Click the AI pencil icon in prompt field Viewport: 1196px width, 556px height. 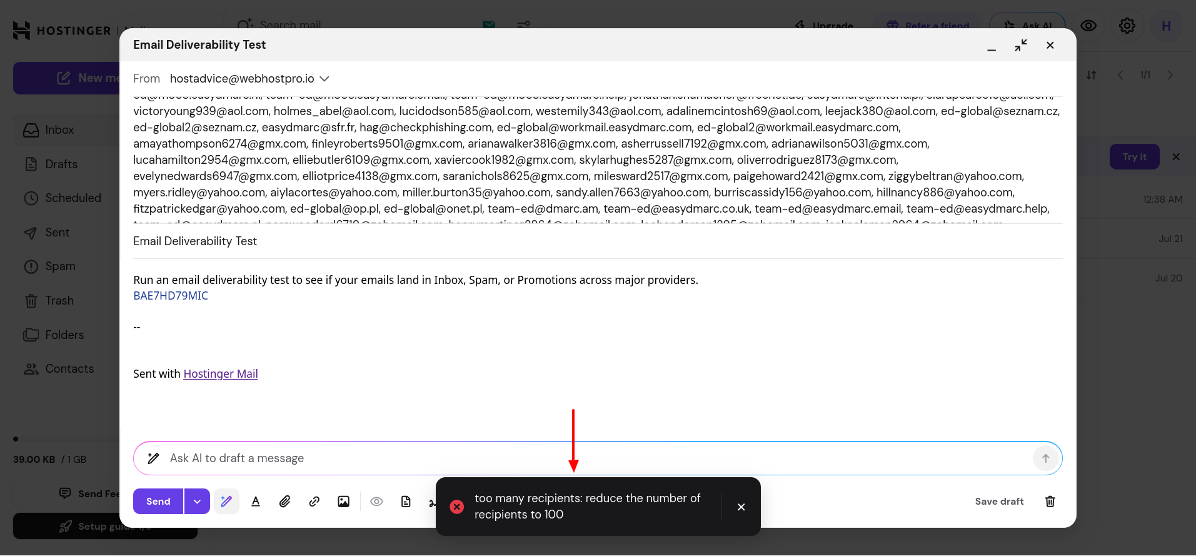[153, 458]
